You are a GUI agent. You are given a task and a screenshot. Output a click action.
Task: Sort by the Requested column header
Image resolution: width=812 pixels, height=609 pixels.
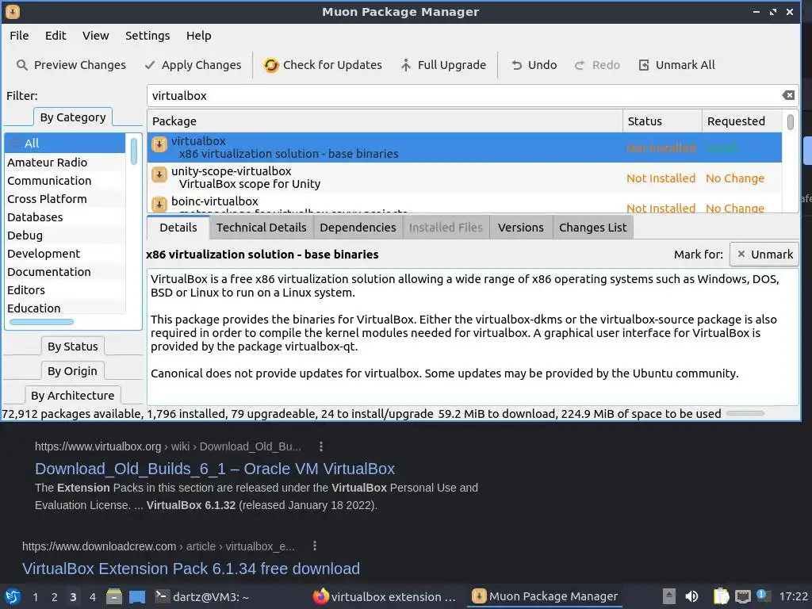tap(741, 121)
